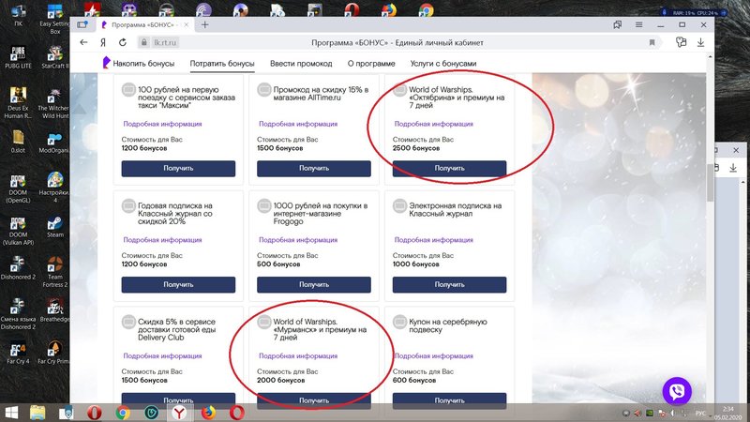Get the серебряную подвеску coupon
750x422 pixels.
[x=450, y=399]
